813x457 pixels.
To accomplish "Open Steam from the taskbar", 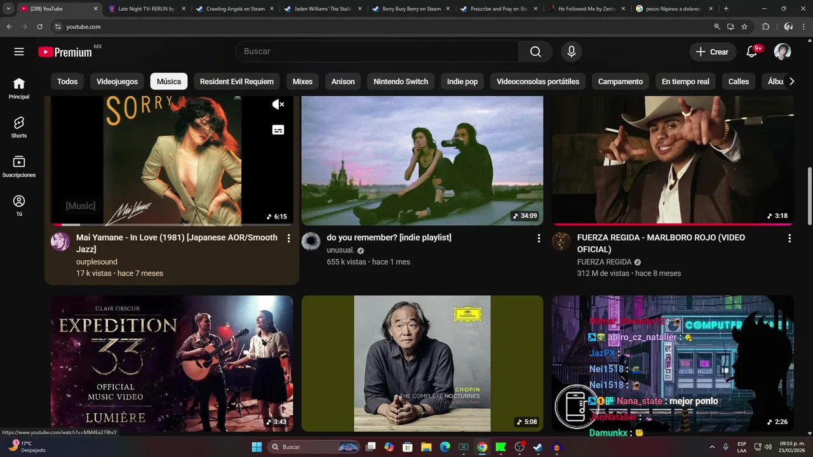I will 538,447.
